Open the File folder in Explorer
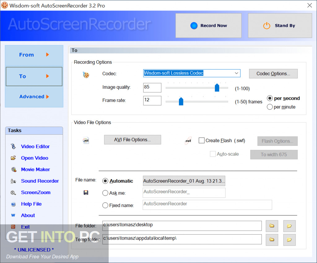317x263 pixels. click(289, 226)
